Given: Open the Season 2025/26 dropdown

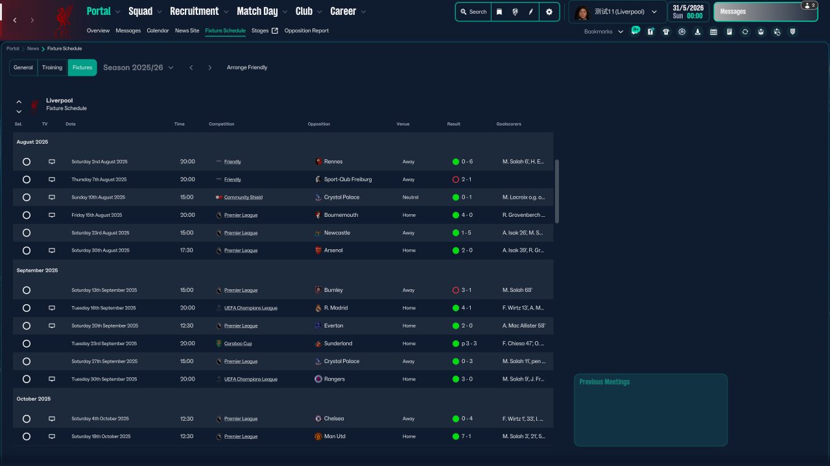Looking at the screenshot, I should (x=138, y=67).
